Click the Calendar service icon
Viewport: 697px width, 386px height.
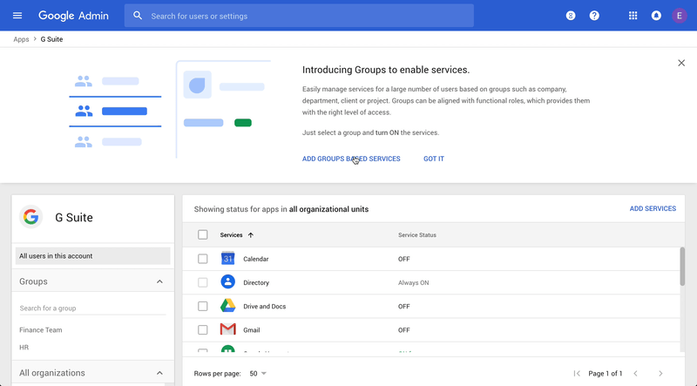227,259
